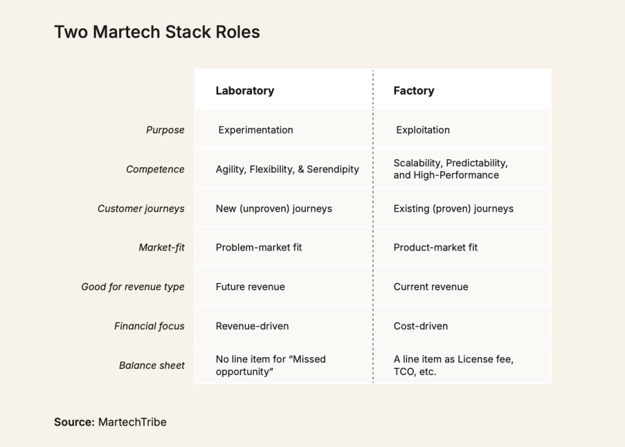625x447 pixels.
Task: Select the Laboratory column header
Action: (x=245, y=91)
